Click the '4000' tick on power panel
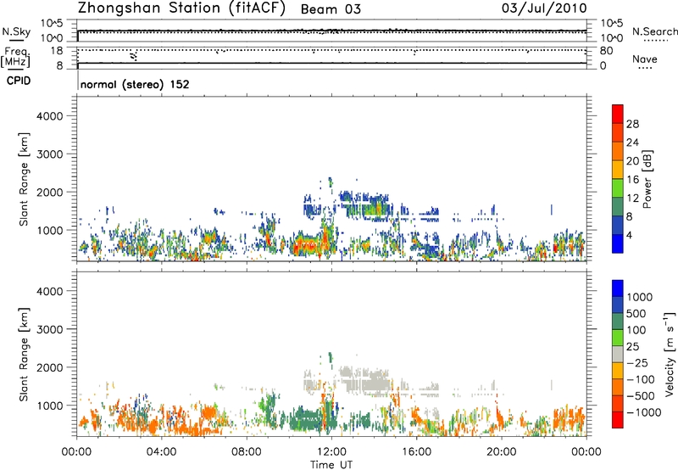The image size is (678, 470). click(x=49, y=116)
